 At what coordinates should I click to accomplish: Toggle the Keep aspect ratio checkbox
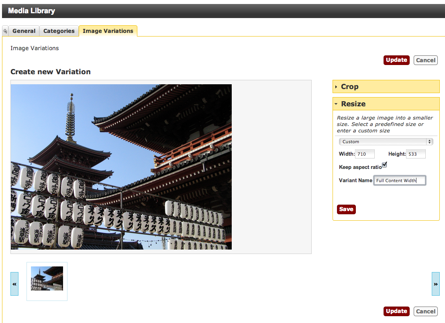(x=384, y=165)
